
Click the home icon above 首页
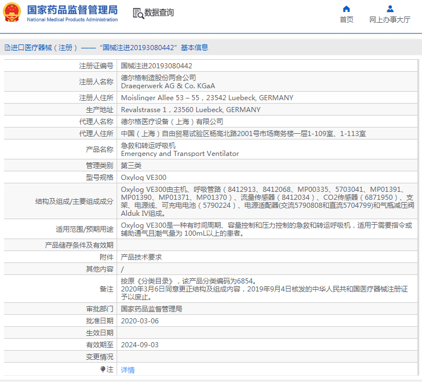tap(346, 9)
